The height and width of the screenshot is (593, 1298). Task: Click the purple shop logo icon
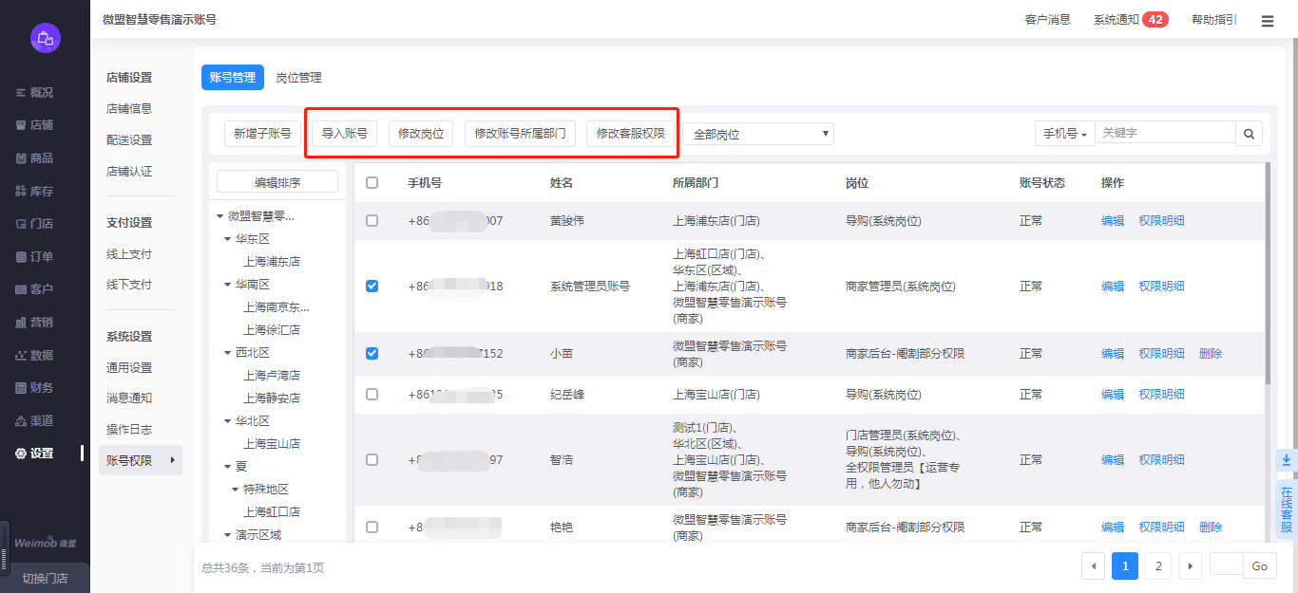[45, 38]
